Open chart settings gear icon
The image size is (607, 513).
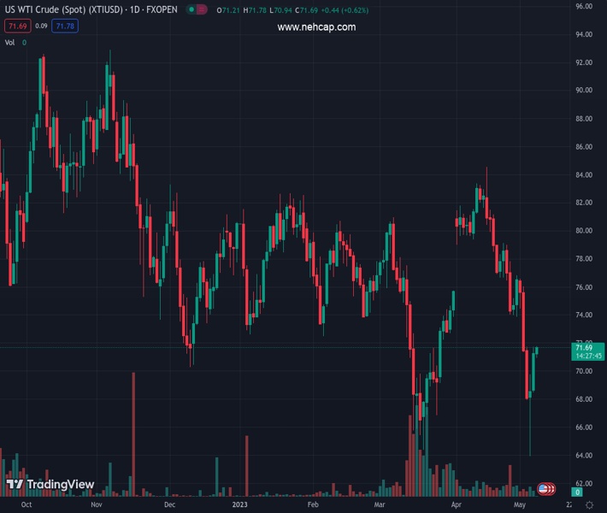coord(590,504)
